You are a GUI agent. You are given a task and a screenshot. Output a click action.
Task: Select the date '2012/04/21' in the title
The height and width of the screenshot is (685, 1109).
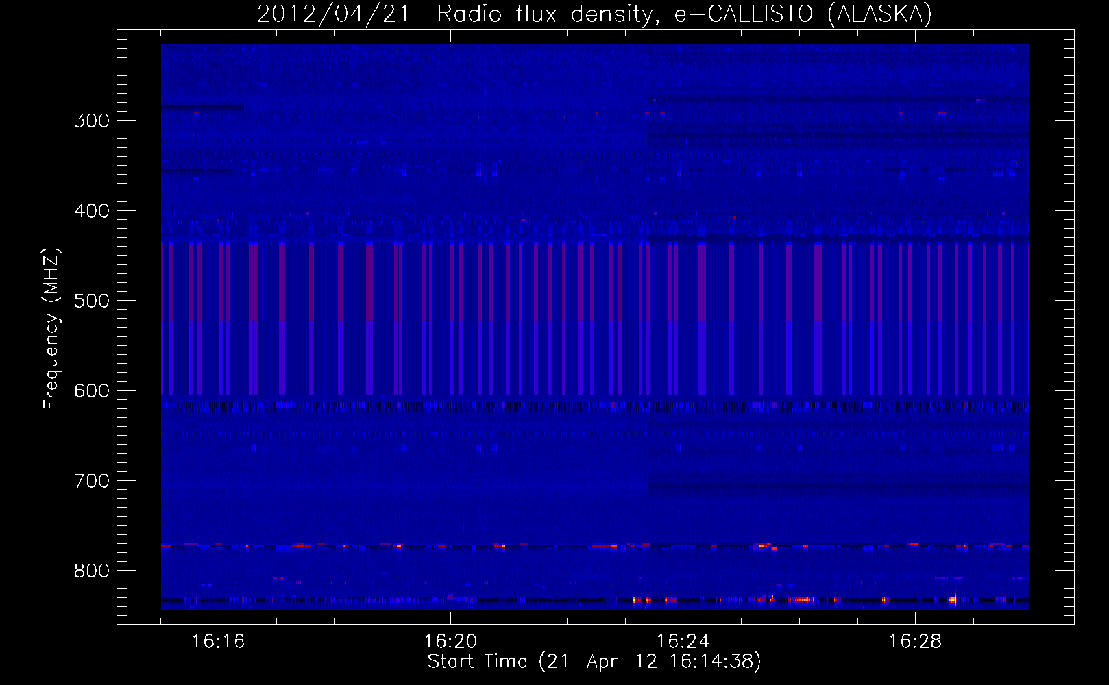tap(333, 14)
